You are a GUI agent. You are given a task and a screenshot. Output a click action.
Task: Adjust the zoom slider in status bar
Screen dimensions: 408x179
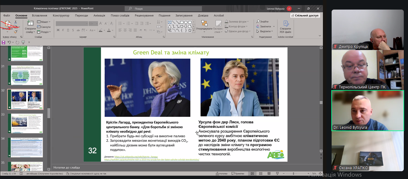pos(294,174)
